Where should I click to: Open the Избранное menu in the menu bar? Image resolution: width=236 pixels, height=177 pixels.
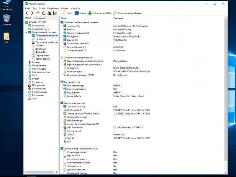pos(53,9)
